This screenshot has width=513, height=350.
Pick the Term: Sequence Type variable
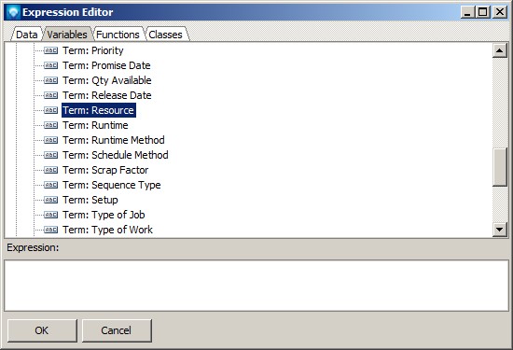112,185
